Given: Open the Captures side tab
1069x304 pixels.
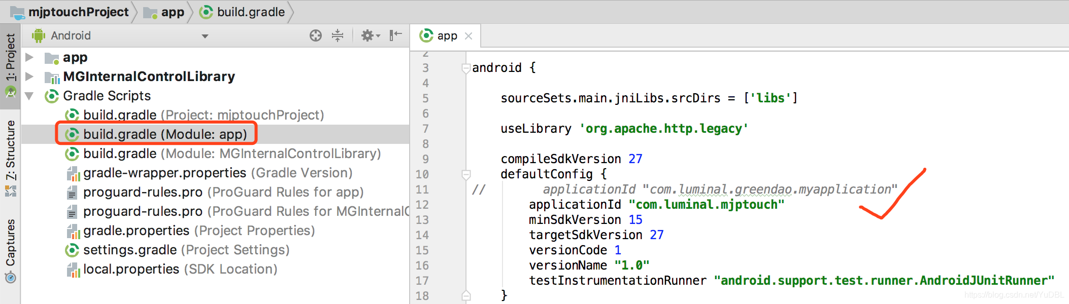Looking at the screenshot, I should pyautogui.click(x=10, y=251).
